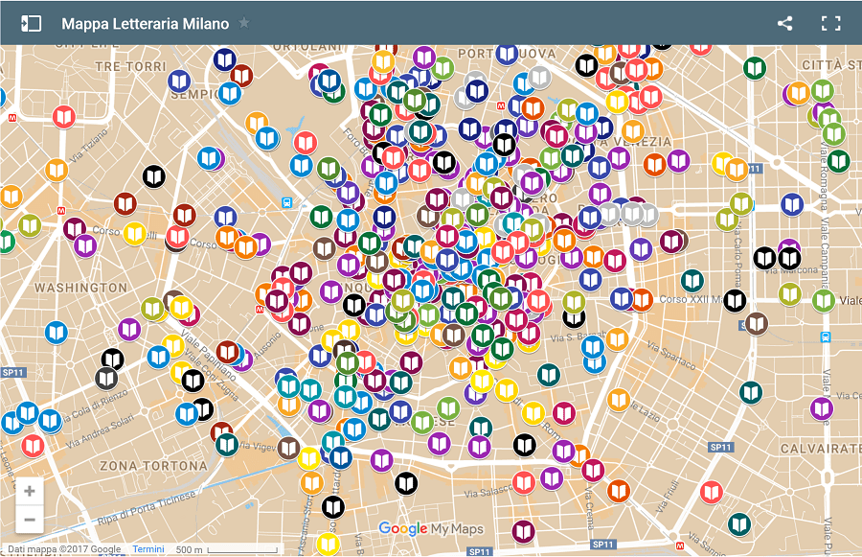The height and width of the screenshot is (557, 862).
Task: Open blue book marker left of Viale Romagna
Action: 792,204
